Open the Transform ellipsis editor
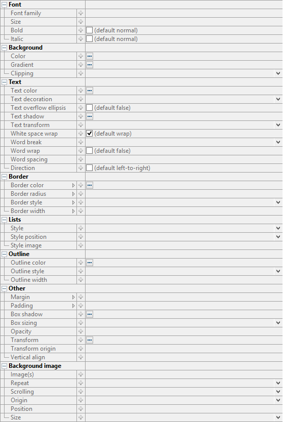Screen dimensions: 283x422 tap(90, 340)
